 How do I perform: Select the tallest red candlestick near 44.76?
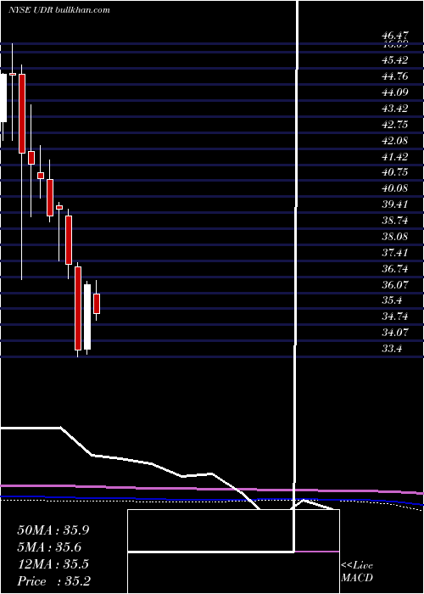coord(22,114)
